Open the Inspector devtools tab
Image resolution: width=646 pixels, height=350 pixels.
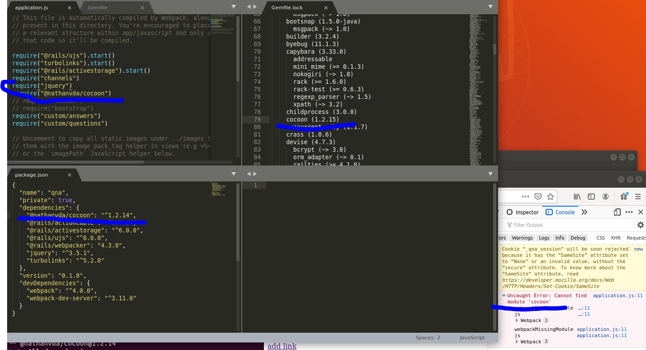point(523,212)
